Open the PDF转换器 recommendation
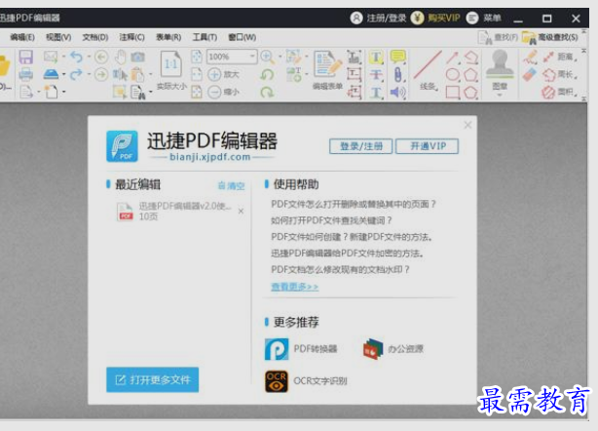This screenshot has width=598, height=431. 301,349
